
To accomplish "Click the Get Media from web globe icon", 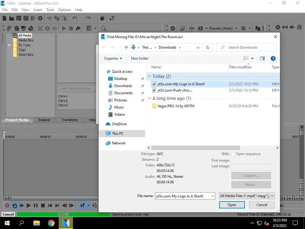I will point(31,28).
